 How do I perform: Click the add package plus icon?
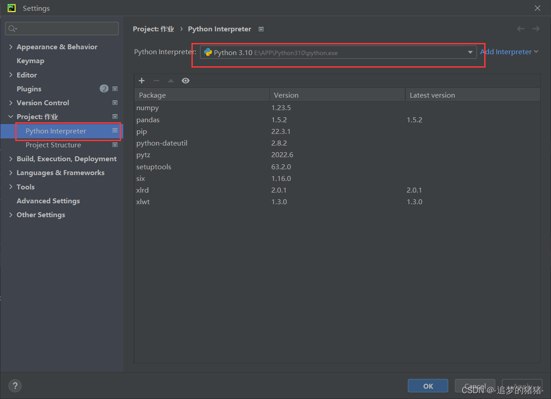pyautogui.click(x=142, y=81)
